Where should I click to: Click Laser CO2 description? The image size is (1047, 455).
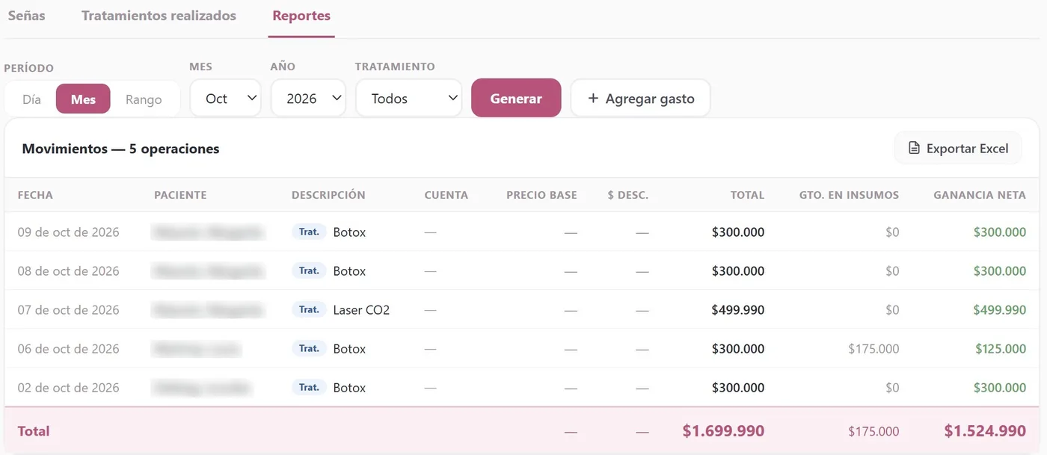(x=361, y=310)
